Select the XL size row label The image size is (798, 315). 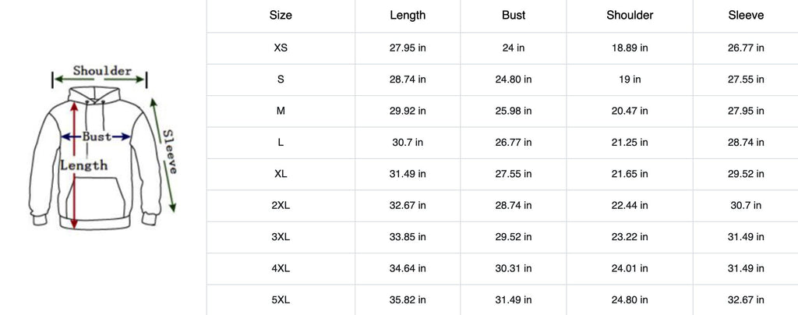[281, 174]
